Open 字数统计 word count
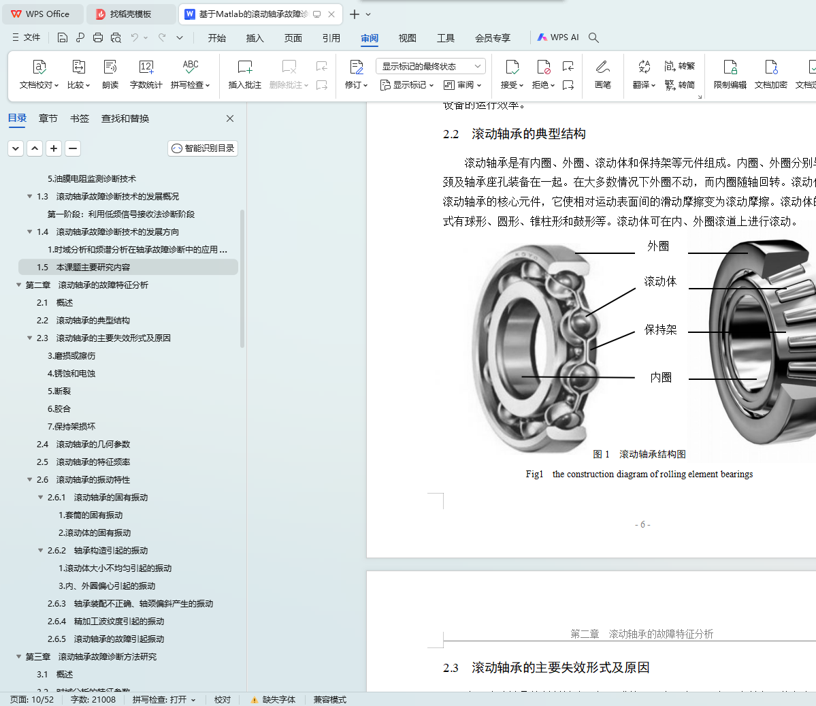 pos(146,74)
